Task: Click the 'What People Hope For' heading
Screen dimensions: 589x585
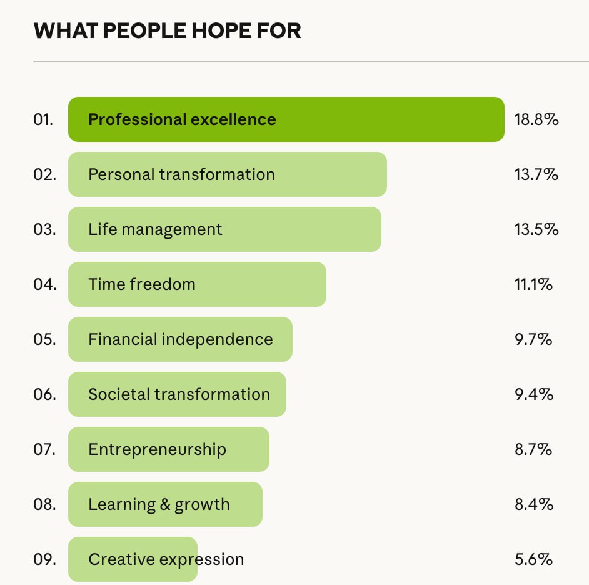Action: [167, 30]
